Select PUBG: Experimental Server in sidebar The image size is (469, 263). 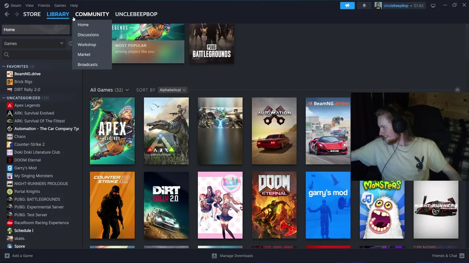click(x=39, y=207)
